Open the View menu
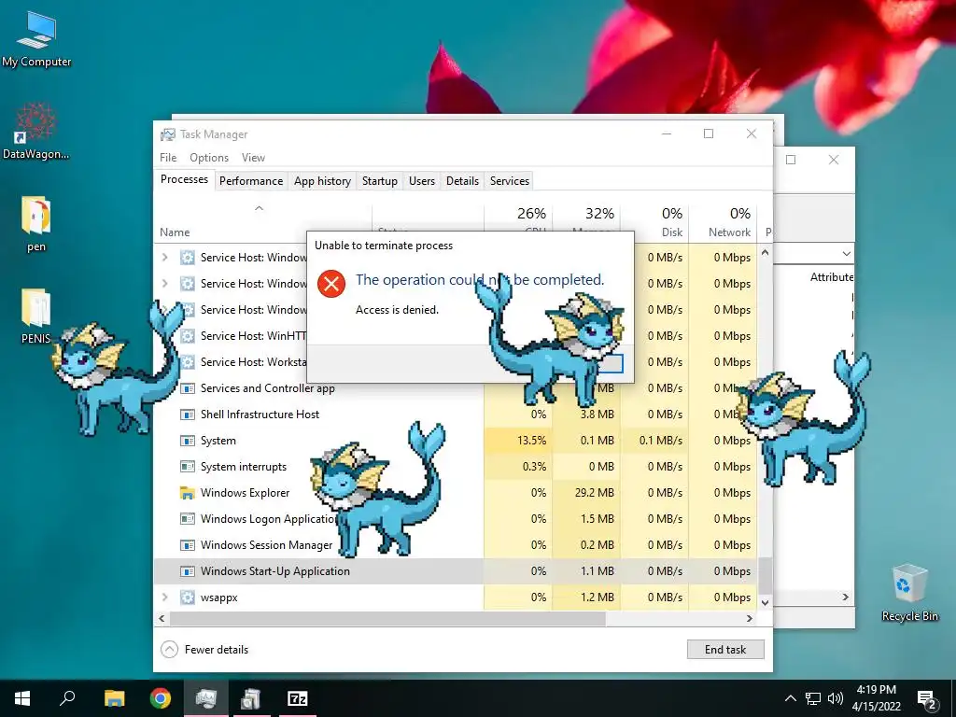 [x=253, y=157]
